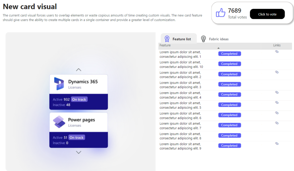This screenshot has height=171, width=294.
Task: Go to next card with down chevron
Action: point(79,152)
